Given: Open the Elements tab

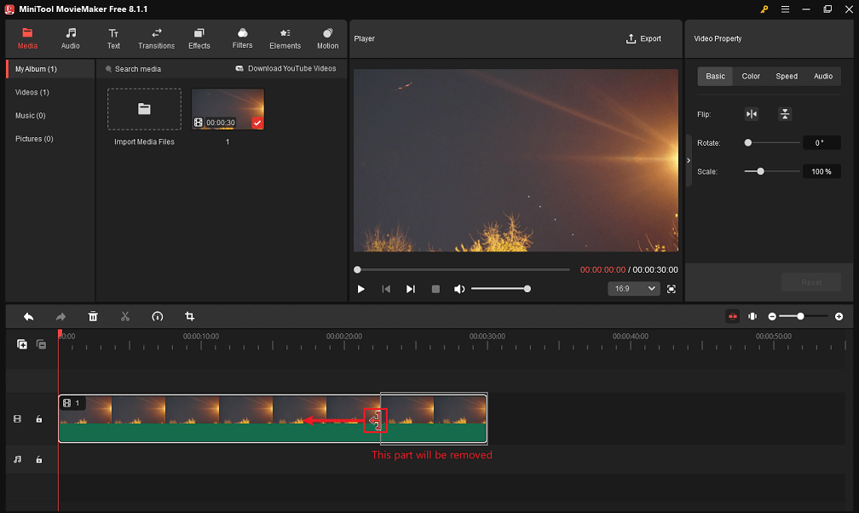Looking at the screenshot, I should coord(285,39).
